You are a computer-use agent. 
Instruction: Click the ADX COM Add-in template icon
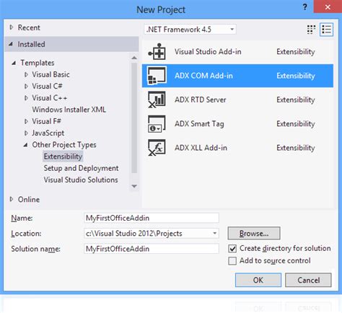(x=157, y=76)
